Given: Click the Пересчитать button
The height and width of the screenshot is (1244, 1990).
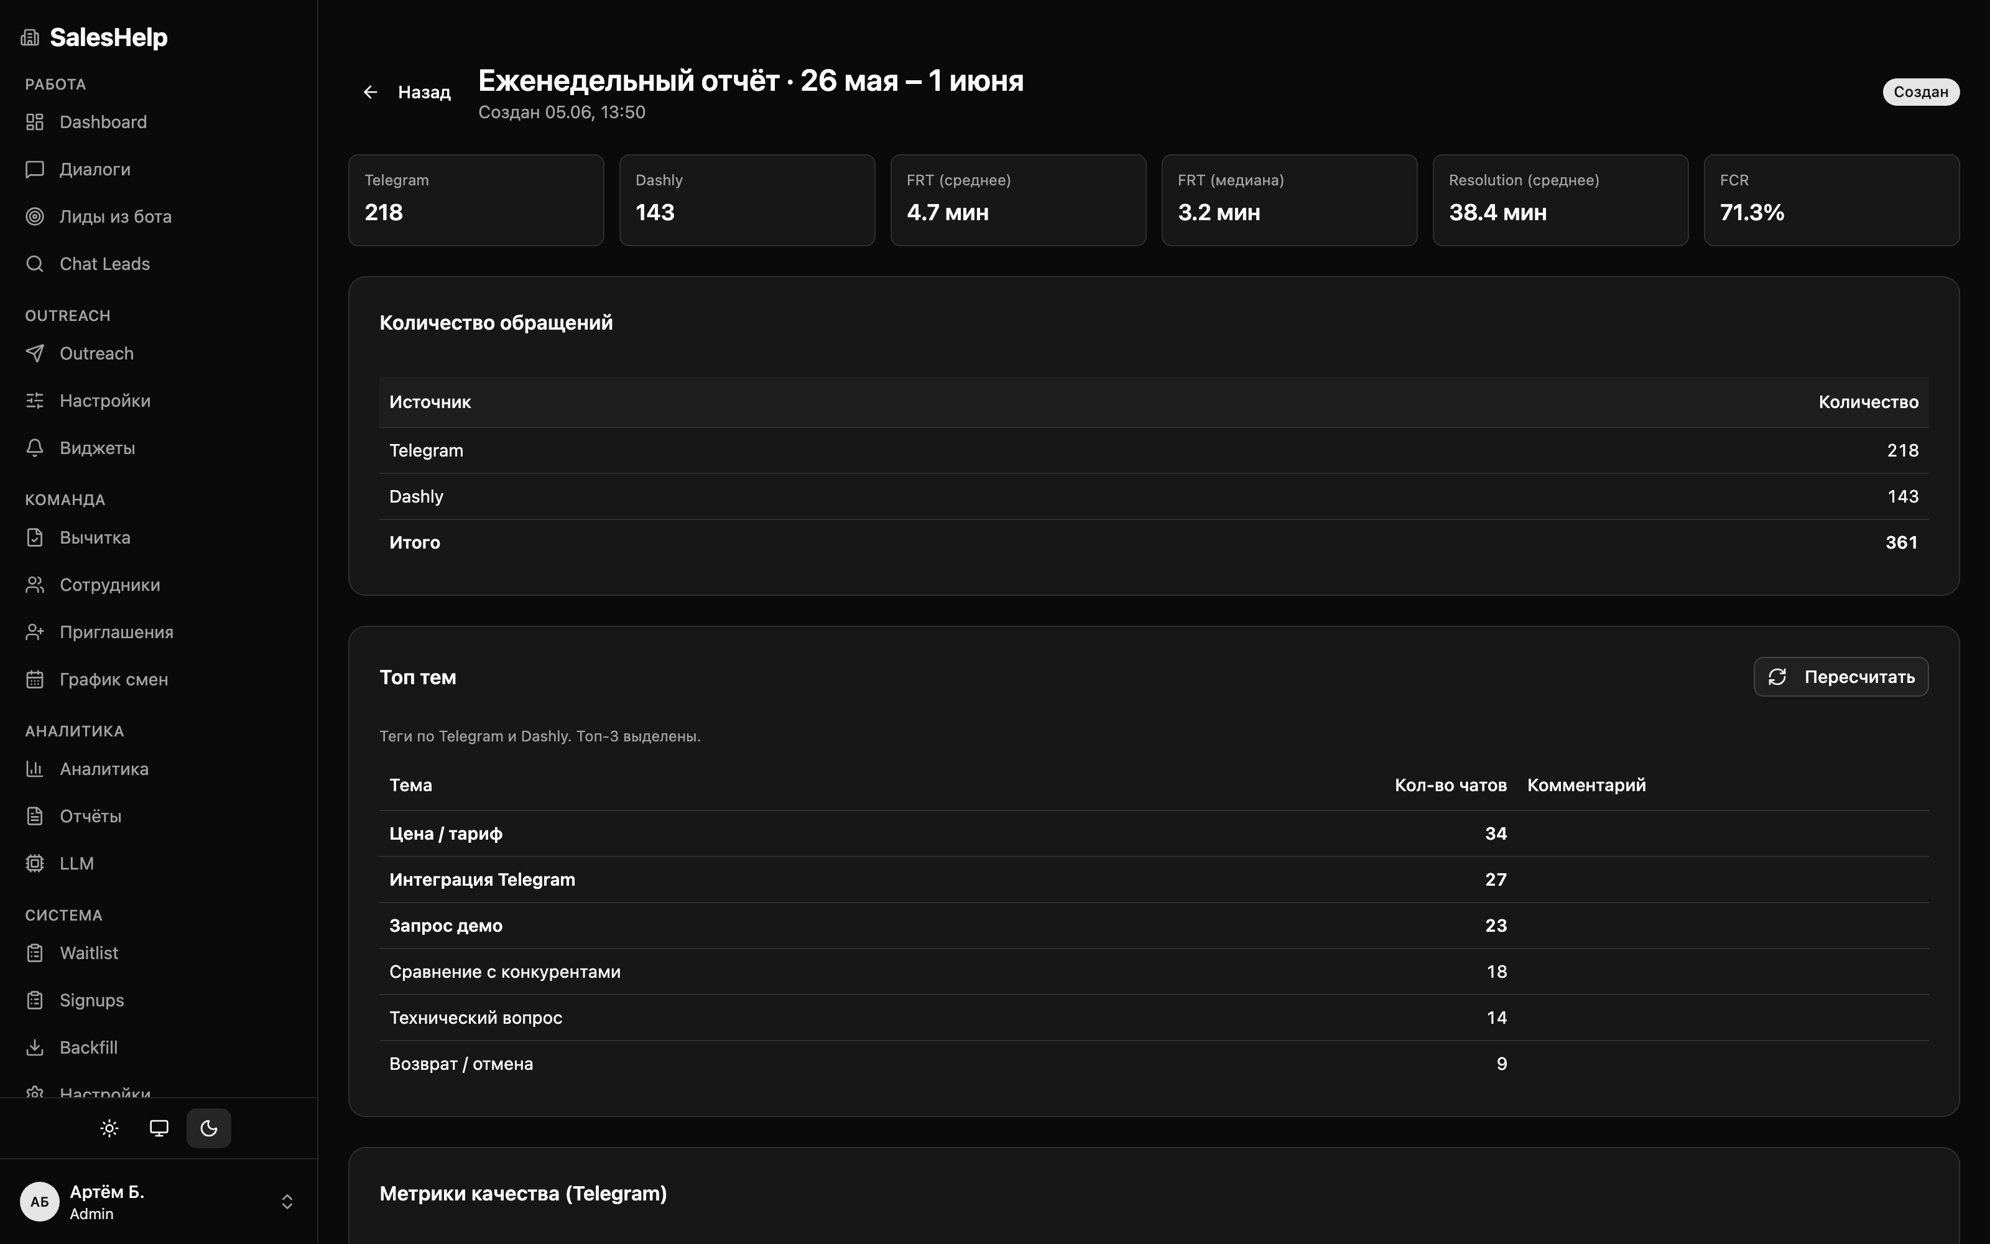Looking at the screenshot, I should click(1840, 677).
